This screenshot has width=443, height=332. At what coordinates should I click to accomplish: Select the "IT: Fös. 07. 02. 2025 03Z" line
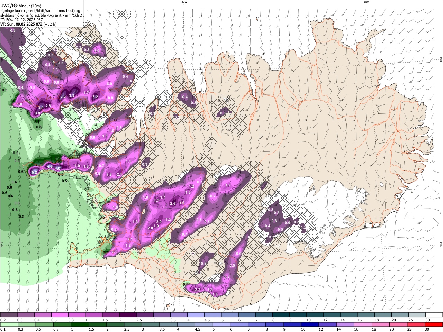pos(21,20)
